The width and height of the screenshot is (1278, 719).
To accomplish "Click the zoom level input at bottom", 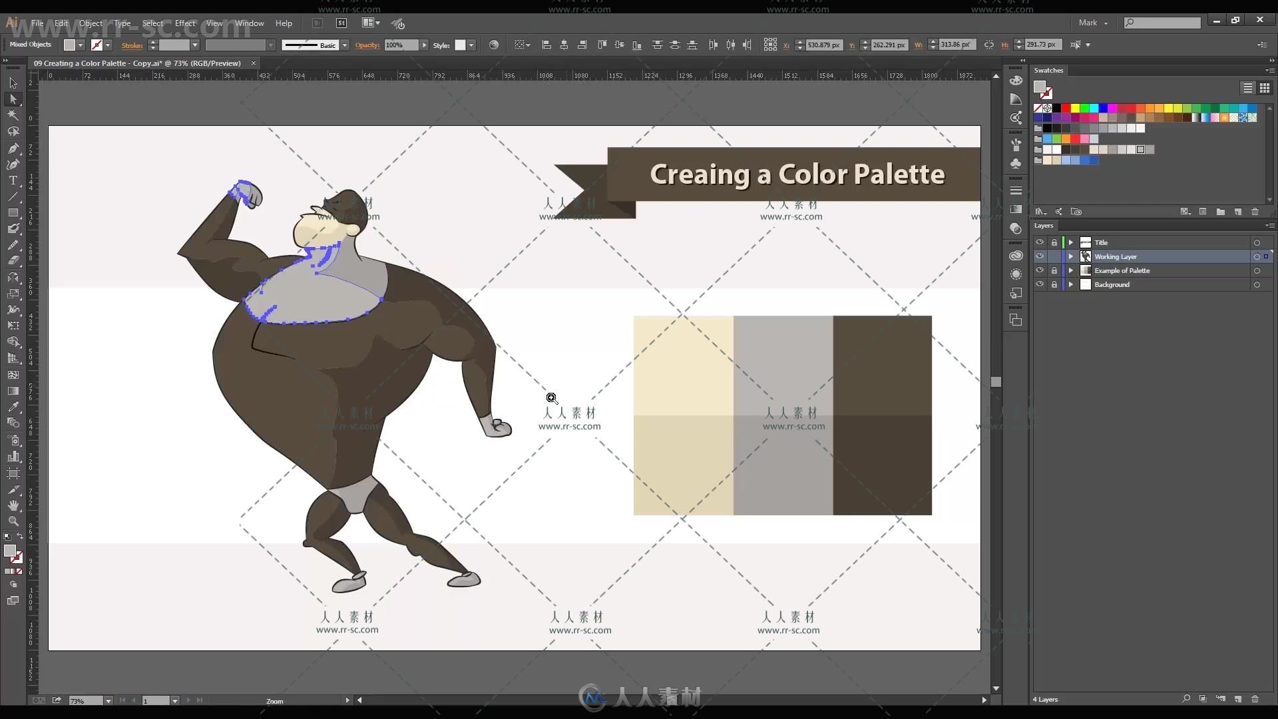I will 83,699.
